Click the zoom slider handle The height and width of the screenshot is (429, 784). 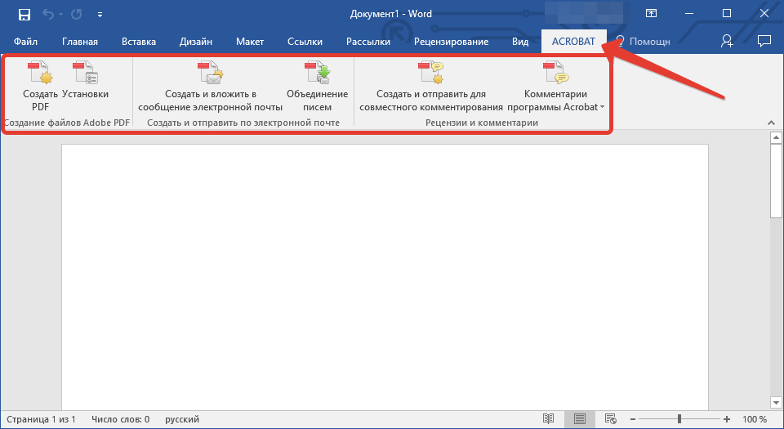[679, 419]
